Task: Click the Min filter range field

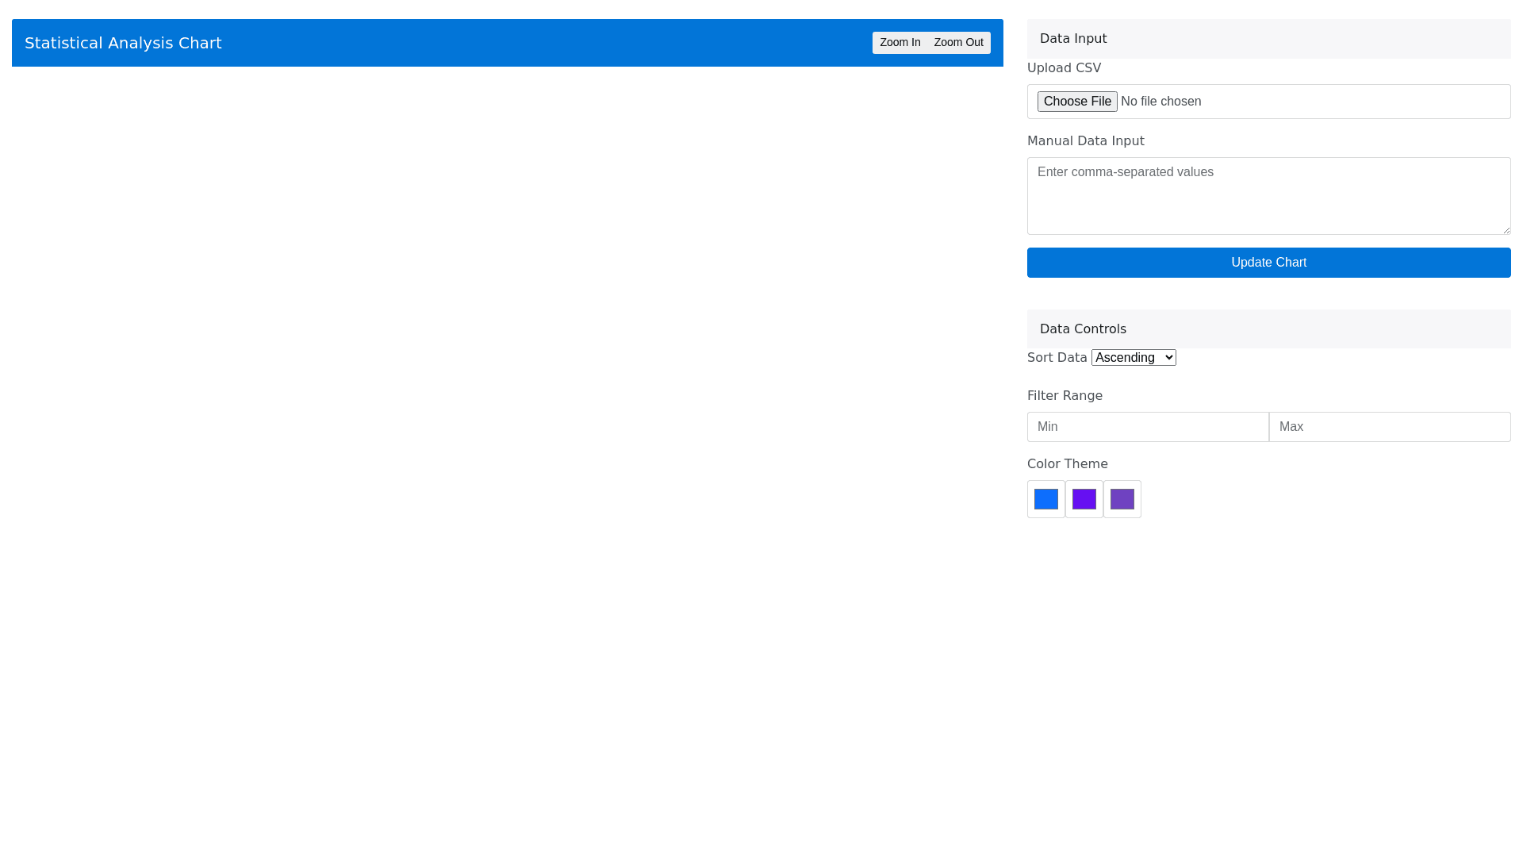Action: 1147,427
